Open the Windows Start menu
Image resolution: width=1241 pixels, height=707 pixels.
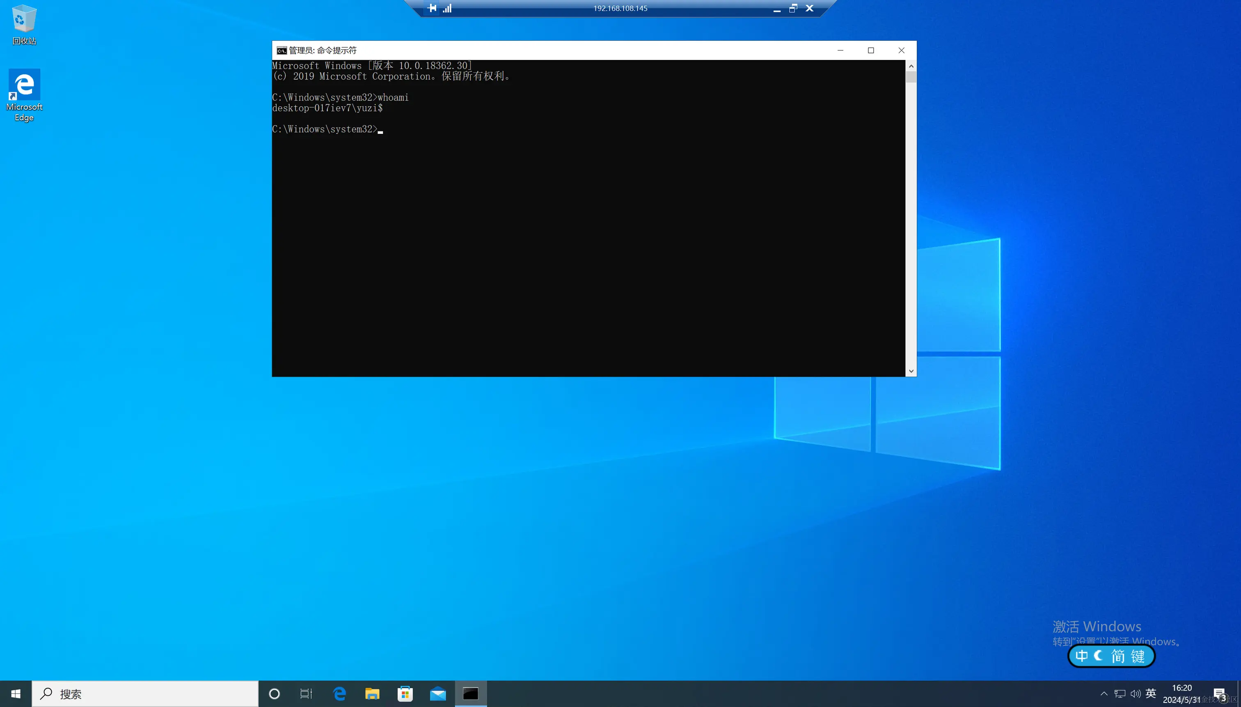click(16, 694)
